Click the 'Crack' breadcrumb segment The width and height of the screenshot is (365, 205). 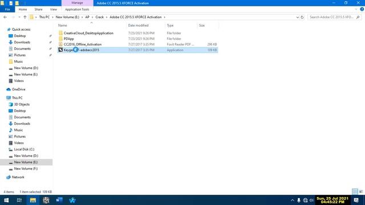(99, 17)
